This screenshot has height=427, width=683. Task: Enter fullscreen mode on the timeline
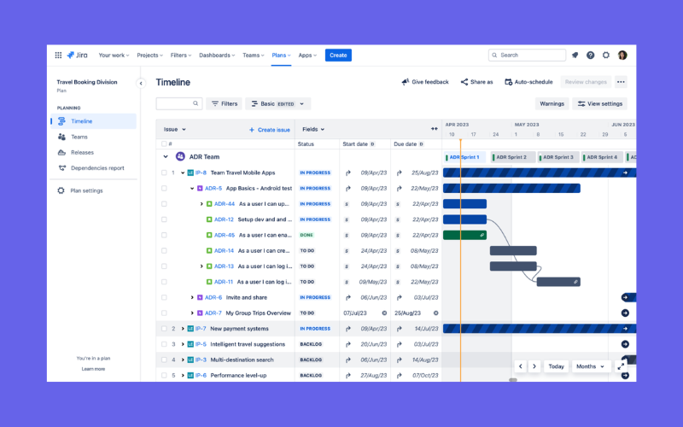click(x=621, y=366)
